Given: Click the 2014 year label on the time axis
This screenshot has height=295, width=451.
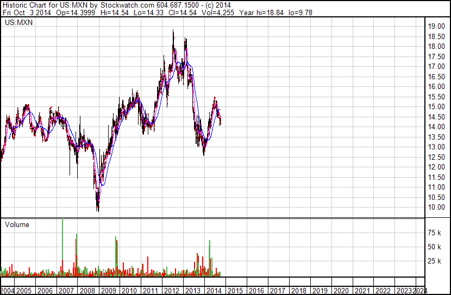Looking at the screenshot, I should tap(214, 291).
